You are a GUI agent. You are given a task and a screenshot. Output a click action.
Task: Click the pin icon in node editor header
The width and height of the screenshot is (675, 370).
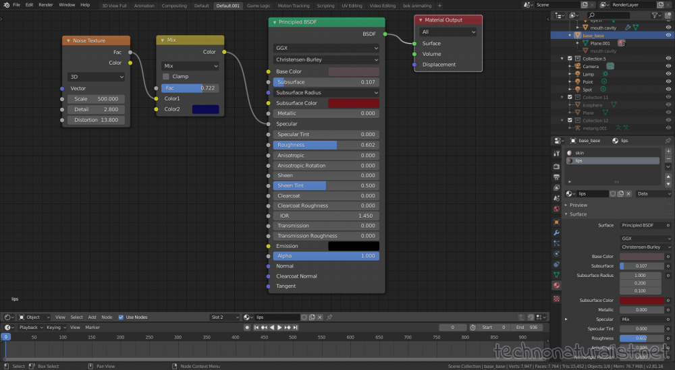click(x=330, y=317)
